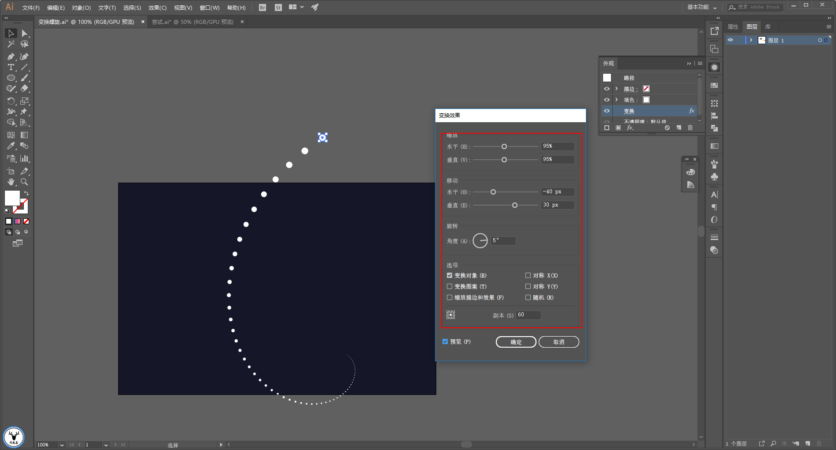Screen dimensions: 836x450
Task: Select the Type tool
Action: pyautogui.click(x=11, y=67)
